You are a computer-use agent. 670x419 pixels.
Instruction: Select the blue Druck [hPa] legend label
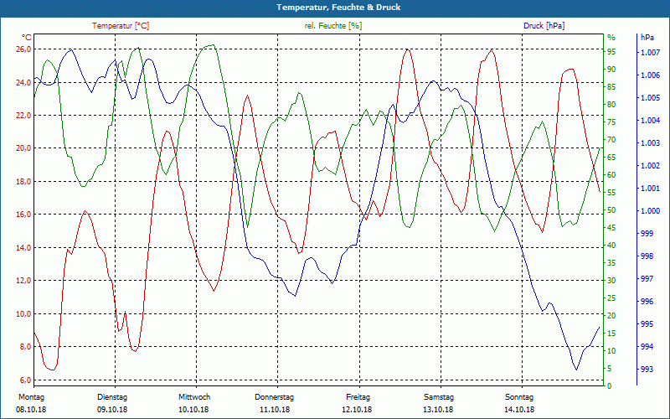point(544,26)
